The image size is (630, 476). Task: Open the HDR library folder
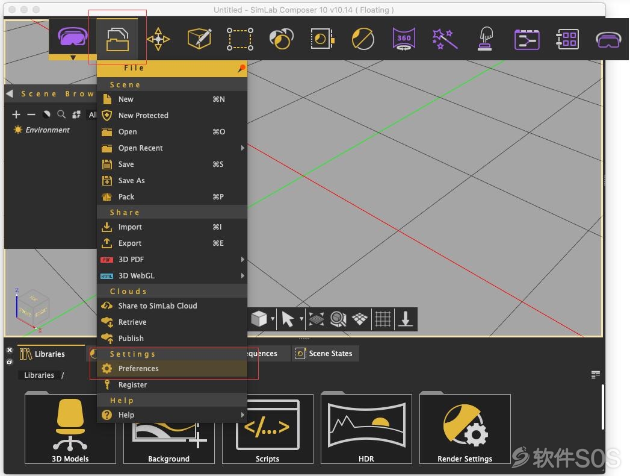pos(366,429)
